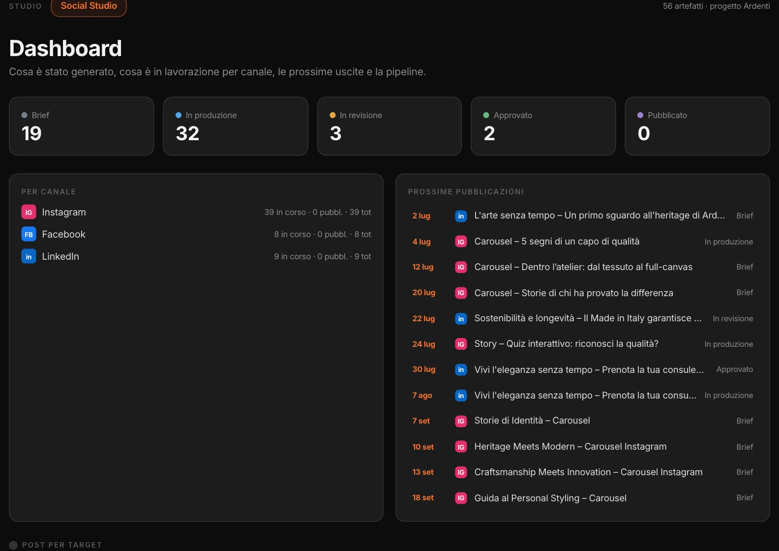Open the LinkedIn channel name
779x551 pixels.
click(60, 256)
